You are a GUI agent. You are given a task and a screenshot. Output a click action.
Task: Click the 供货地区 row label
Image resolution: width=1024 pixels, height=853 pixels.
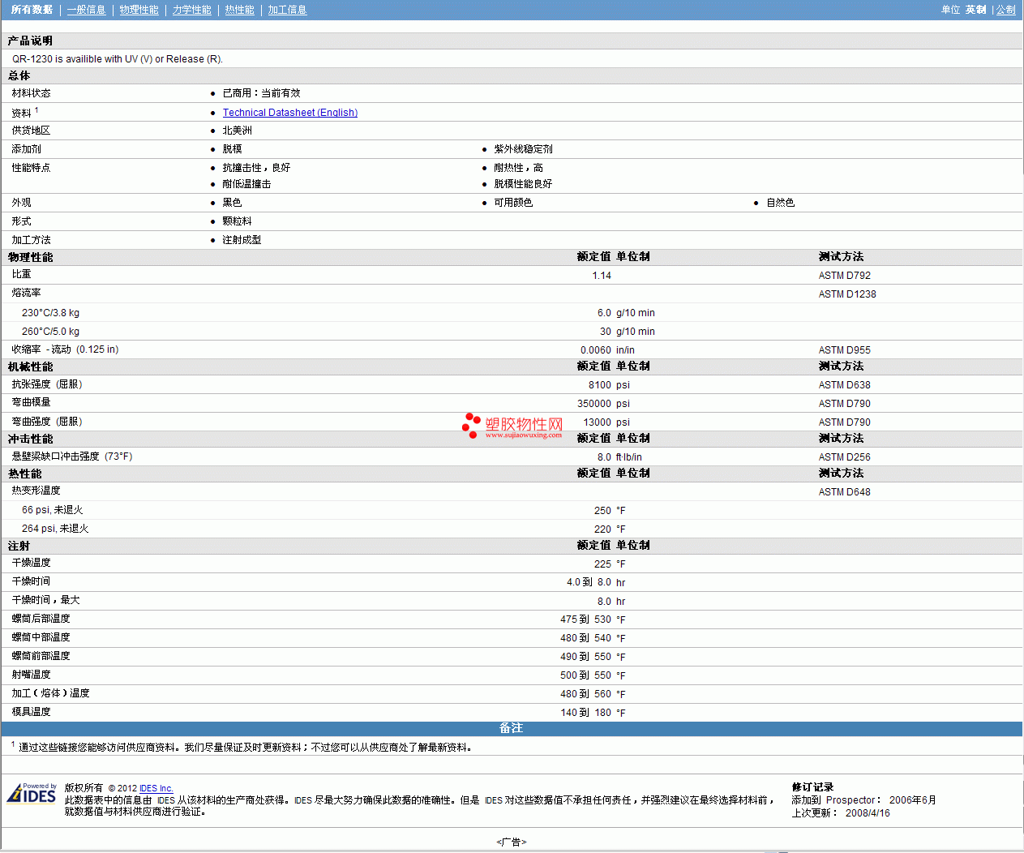(31, 131)
